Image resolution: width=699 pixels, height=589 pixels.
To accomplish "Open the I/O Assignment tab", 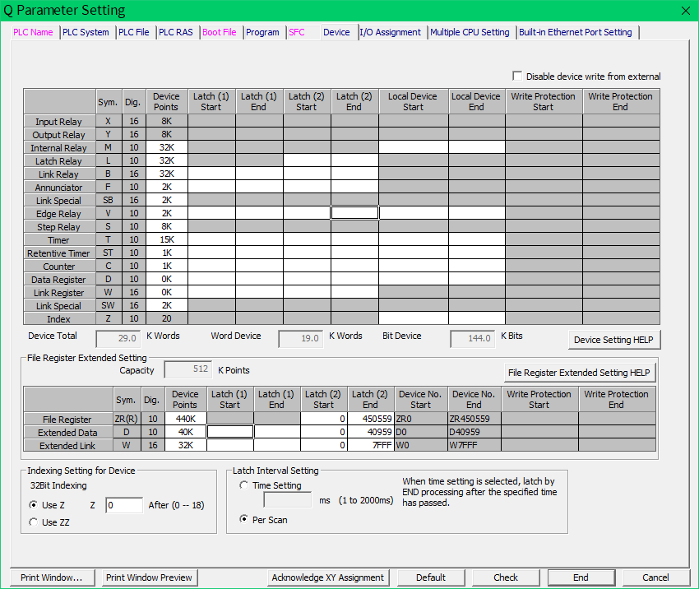I will [391, 32].
